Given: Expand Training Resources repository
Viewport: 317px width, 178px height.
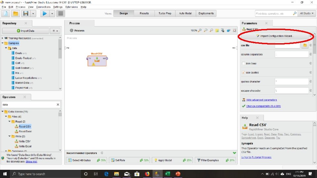Looking at the screenshot, I should 2,38.
